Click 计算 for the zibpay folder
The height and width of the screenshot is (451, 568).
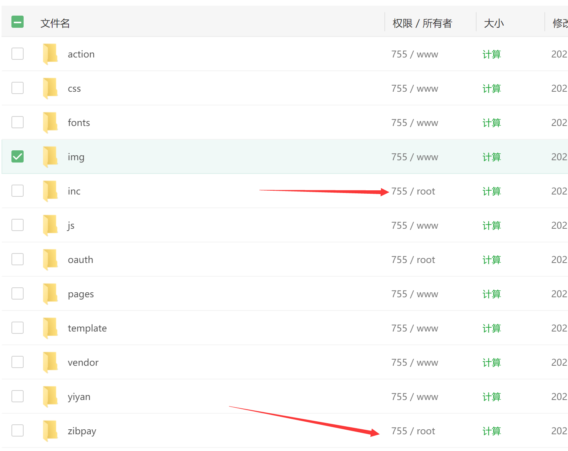click(x=491, y=431)
